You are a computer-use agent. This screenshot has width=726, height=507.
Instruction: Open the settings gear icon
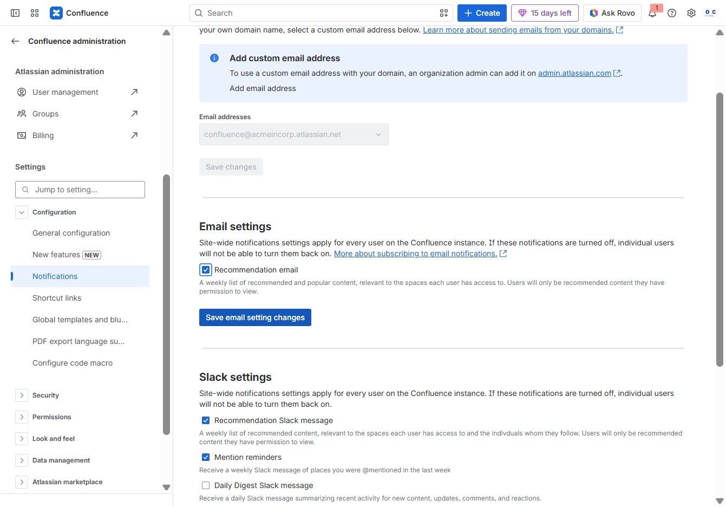(691, 13)
